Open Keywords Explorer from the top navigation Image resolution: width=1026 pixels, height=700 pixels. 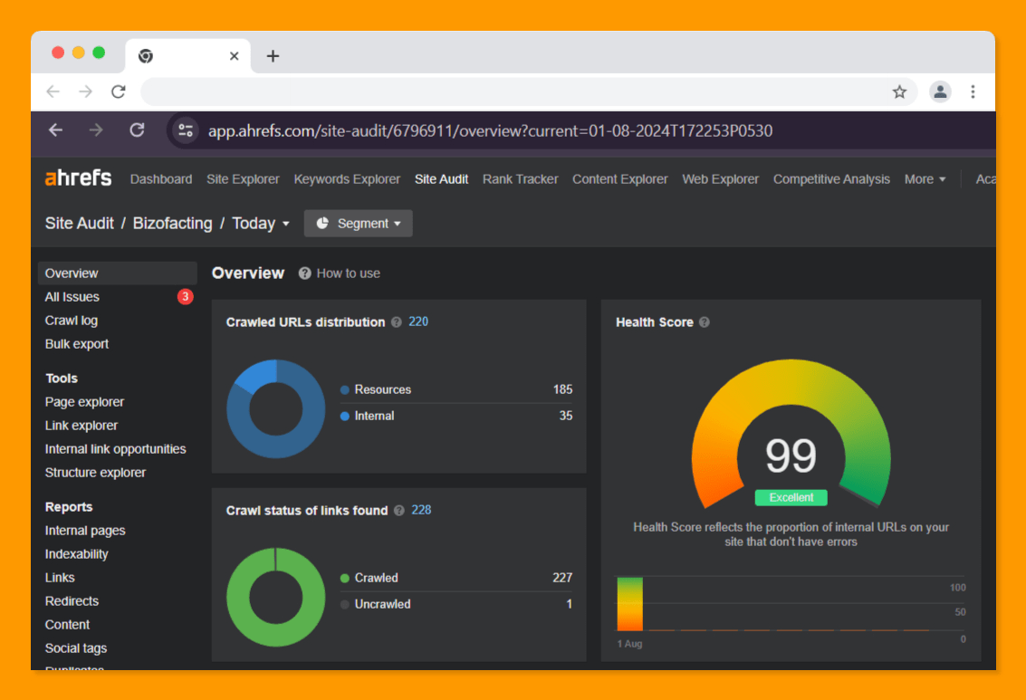(347, 179)
